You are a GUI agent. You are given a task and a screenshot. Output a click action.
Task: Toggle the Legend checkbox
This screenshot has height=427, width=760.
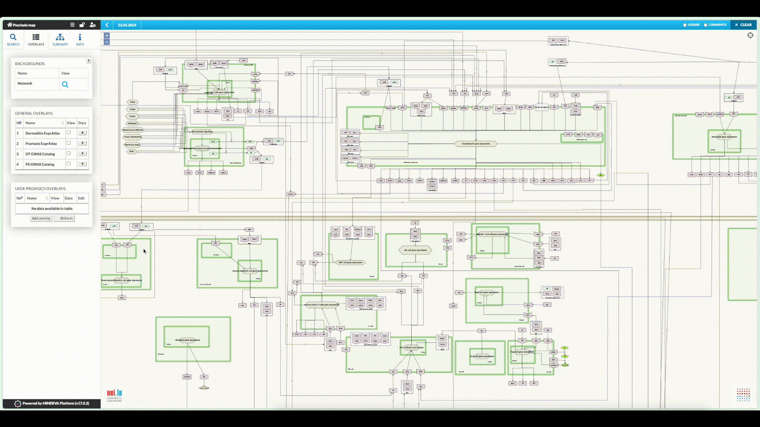[685, 25]
